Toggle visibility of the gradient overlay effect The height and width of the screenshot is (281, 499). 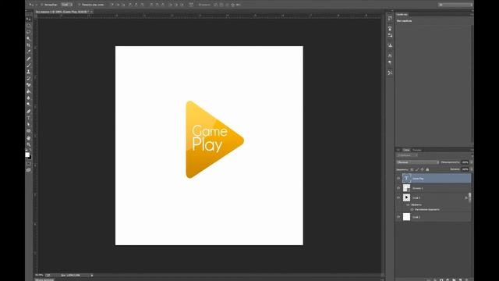tap(412, 209)
